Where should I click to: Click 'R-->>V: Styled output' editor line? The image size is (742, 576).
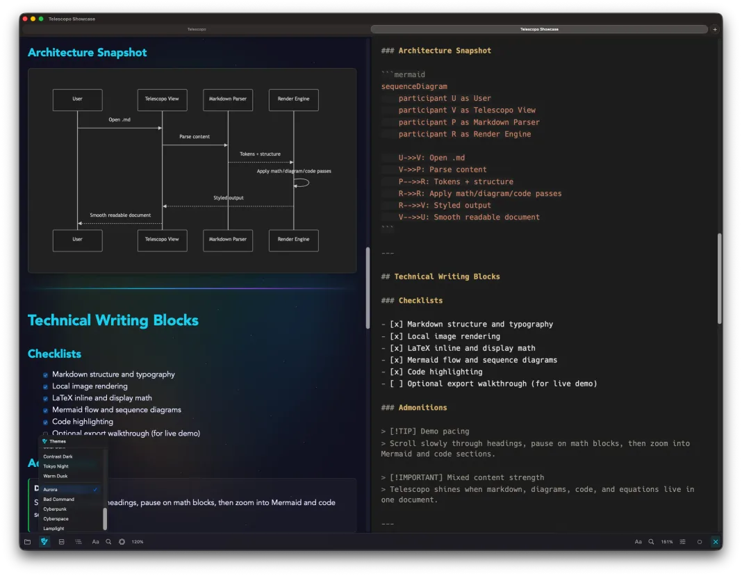tap(445, 206)
